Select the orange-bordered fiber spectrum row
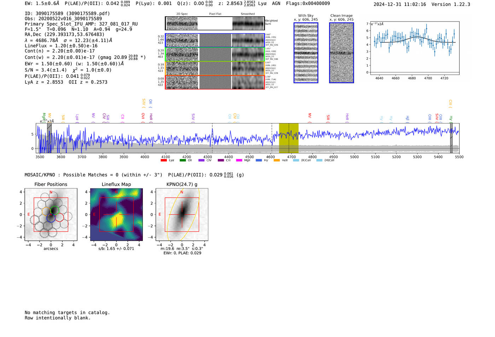This screenshot has width=495, height=337. (x=215, y=68)
